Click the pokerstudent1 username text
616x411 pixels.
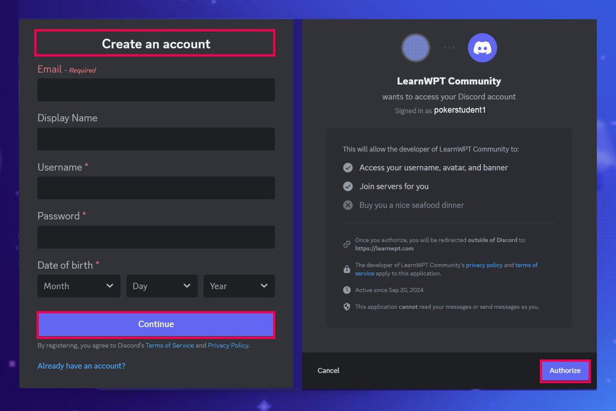coord(459,110)
